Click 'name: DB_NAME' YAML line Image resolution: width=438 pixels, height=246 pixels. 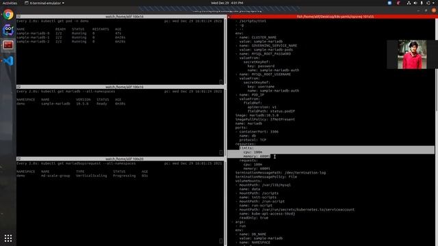click(x=253, y=234)
